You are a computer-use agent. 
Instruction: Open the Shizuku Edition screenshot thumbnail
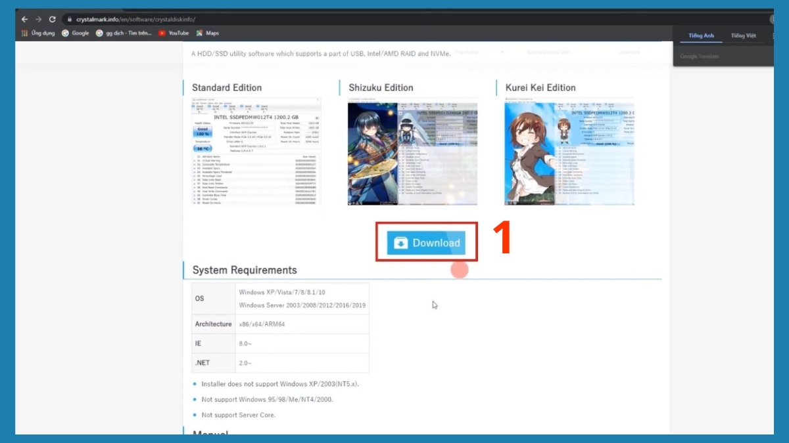412,152
